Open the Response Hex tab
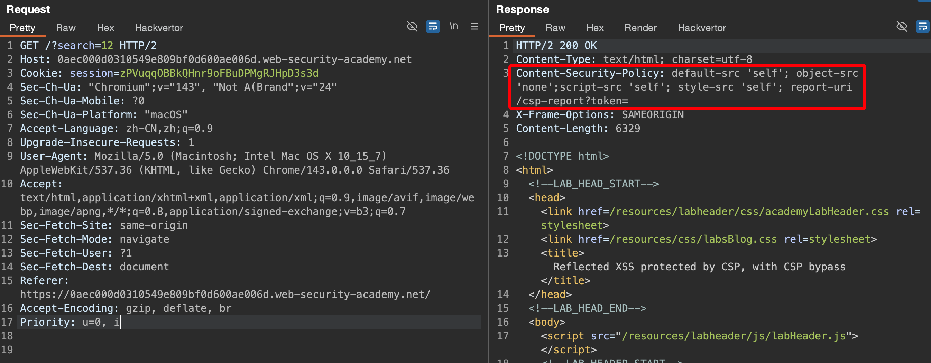 click(595, 28)
